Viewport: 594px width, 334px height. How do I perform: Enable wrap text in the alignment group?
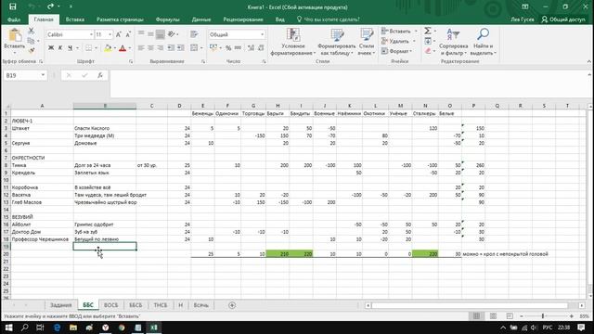[194, 34]
